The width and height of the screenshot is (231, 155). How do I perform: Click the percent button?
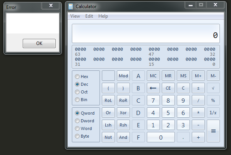pyautogui.click(x=213, y=100)
